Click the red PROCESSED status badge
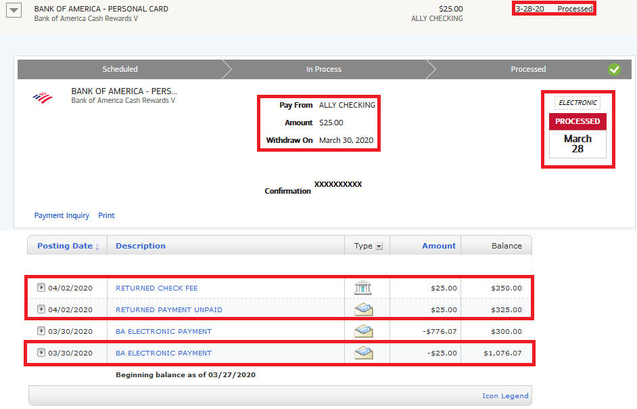Image resolution: width=637 pixels, height=409 pixels. tap(577, 121)
